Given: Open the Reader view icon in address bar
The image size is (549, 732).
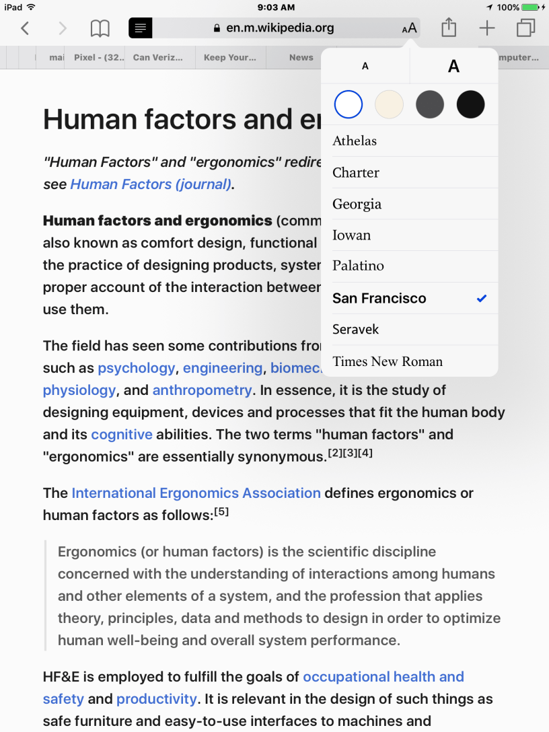Looking at the screenshot, I should coord(140,28).
